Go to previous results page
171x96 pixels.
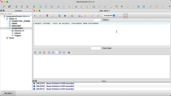[x=53, y=53]
